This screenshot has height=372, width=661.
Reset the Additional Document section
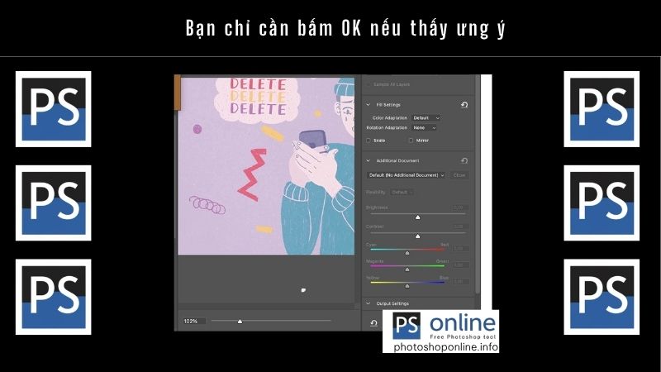pos(464,160)
